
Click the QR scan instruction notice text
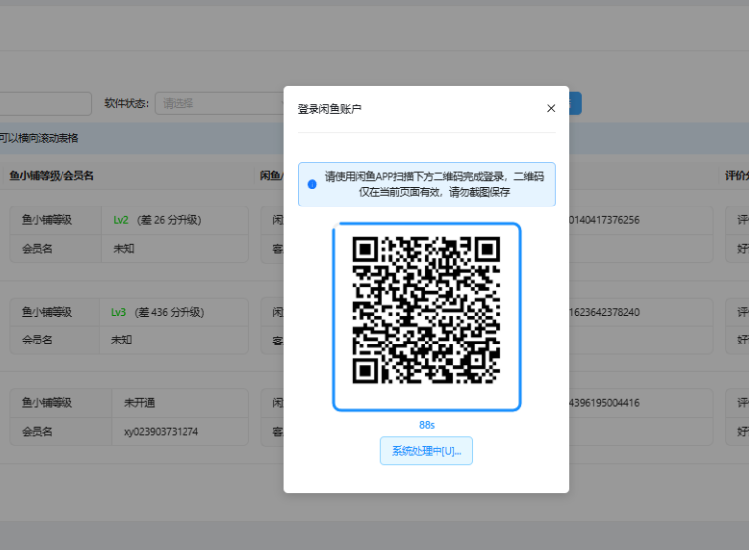(x=435, y=184)
